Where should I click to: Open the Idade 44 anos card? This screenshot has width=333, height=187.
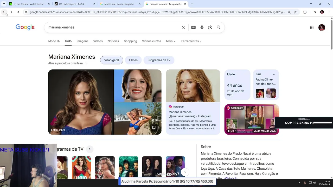[x=237, y=85]
